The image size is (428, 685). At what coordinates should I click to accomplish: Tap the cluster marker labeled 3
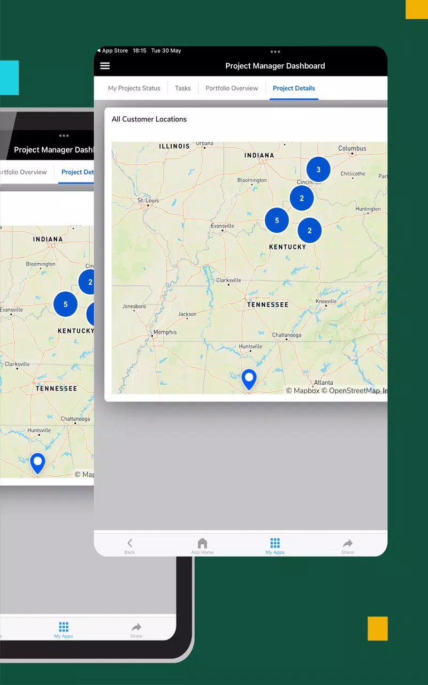tap(318, 170)
